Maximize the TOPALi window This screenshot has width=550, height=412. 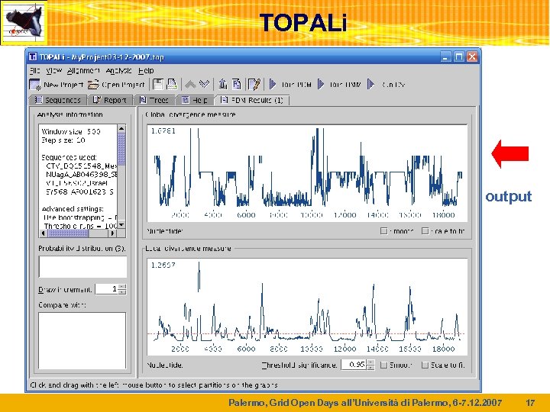(459, 56)
